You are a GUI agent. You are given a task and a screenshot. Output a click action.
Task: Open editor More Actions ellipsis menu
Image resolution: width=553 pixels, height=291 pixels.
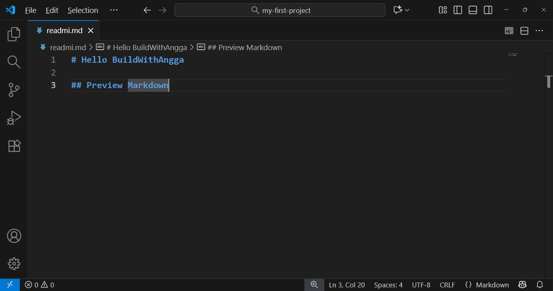pos(539,31)
